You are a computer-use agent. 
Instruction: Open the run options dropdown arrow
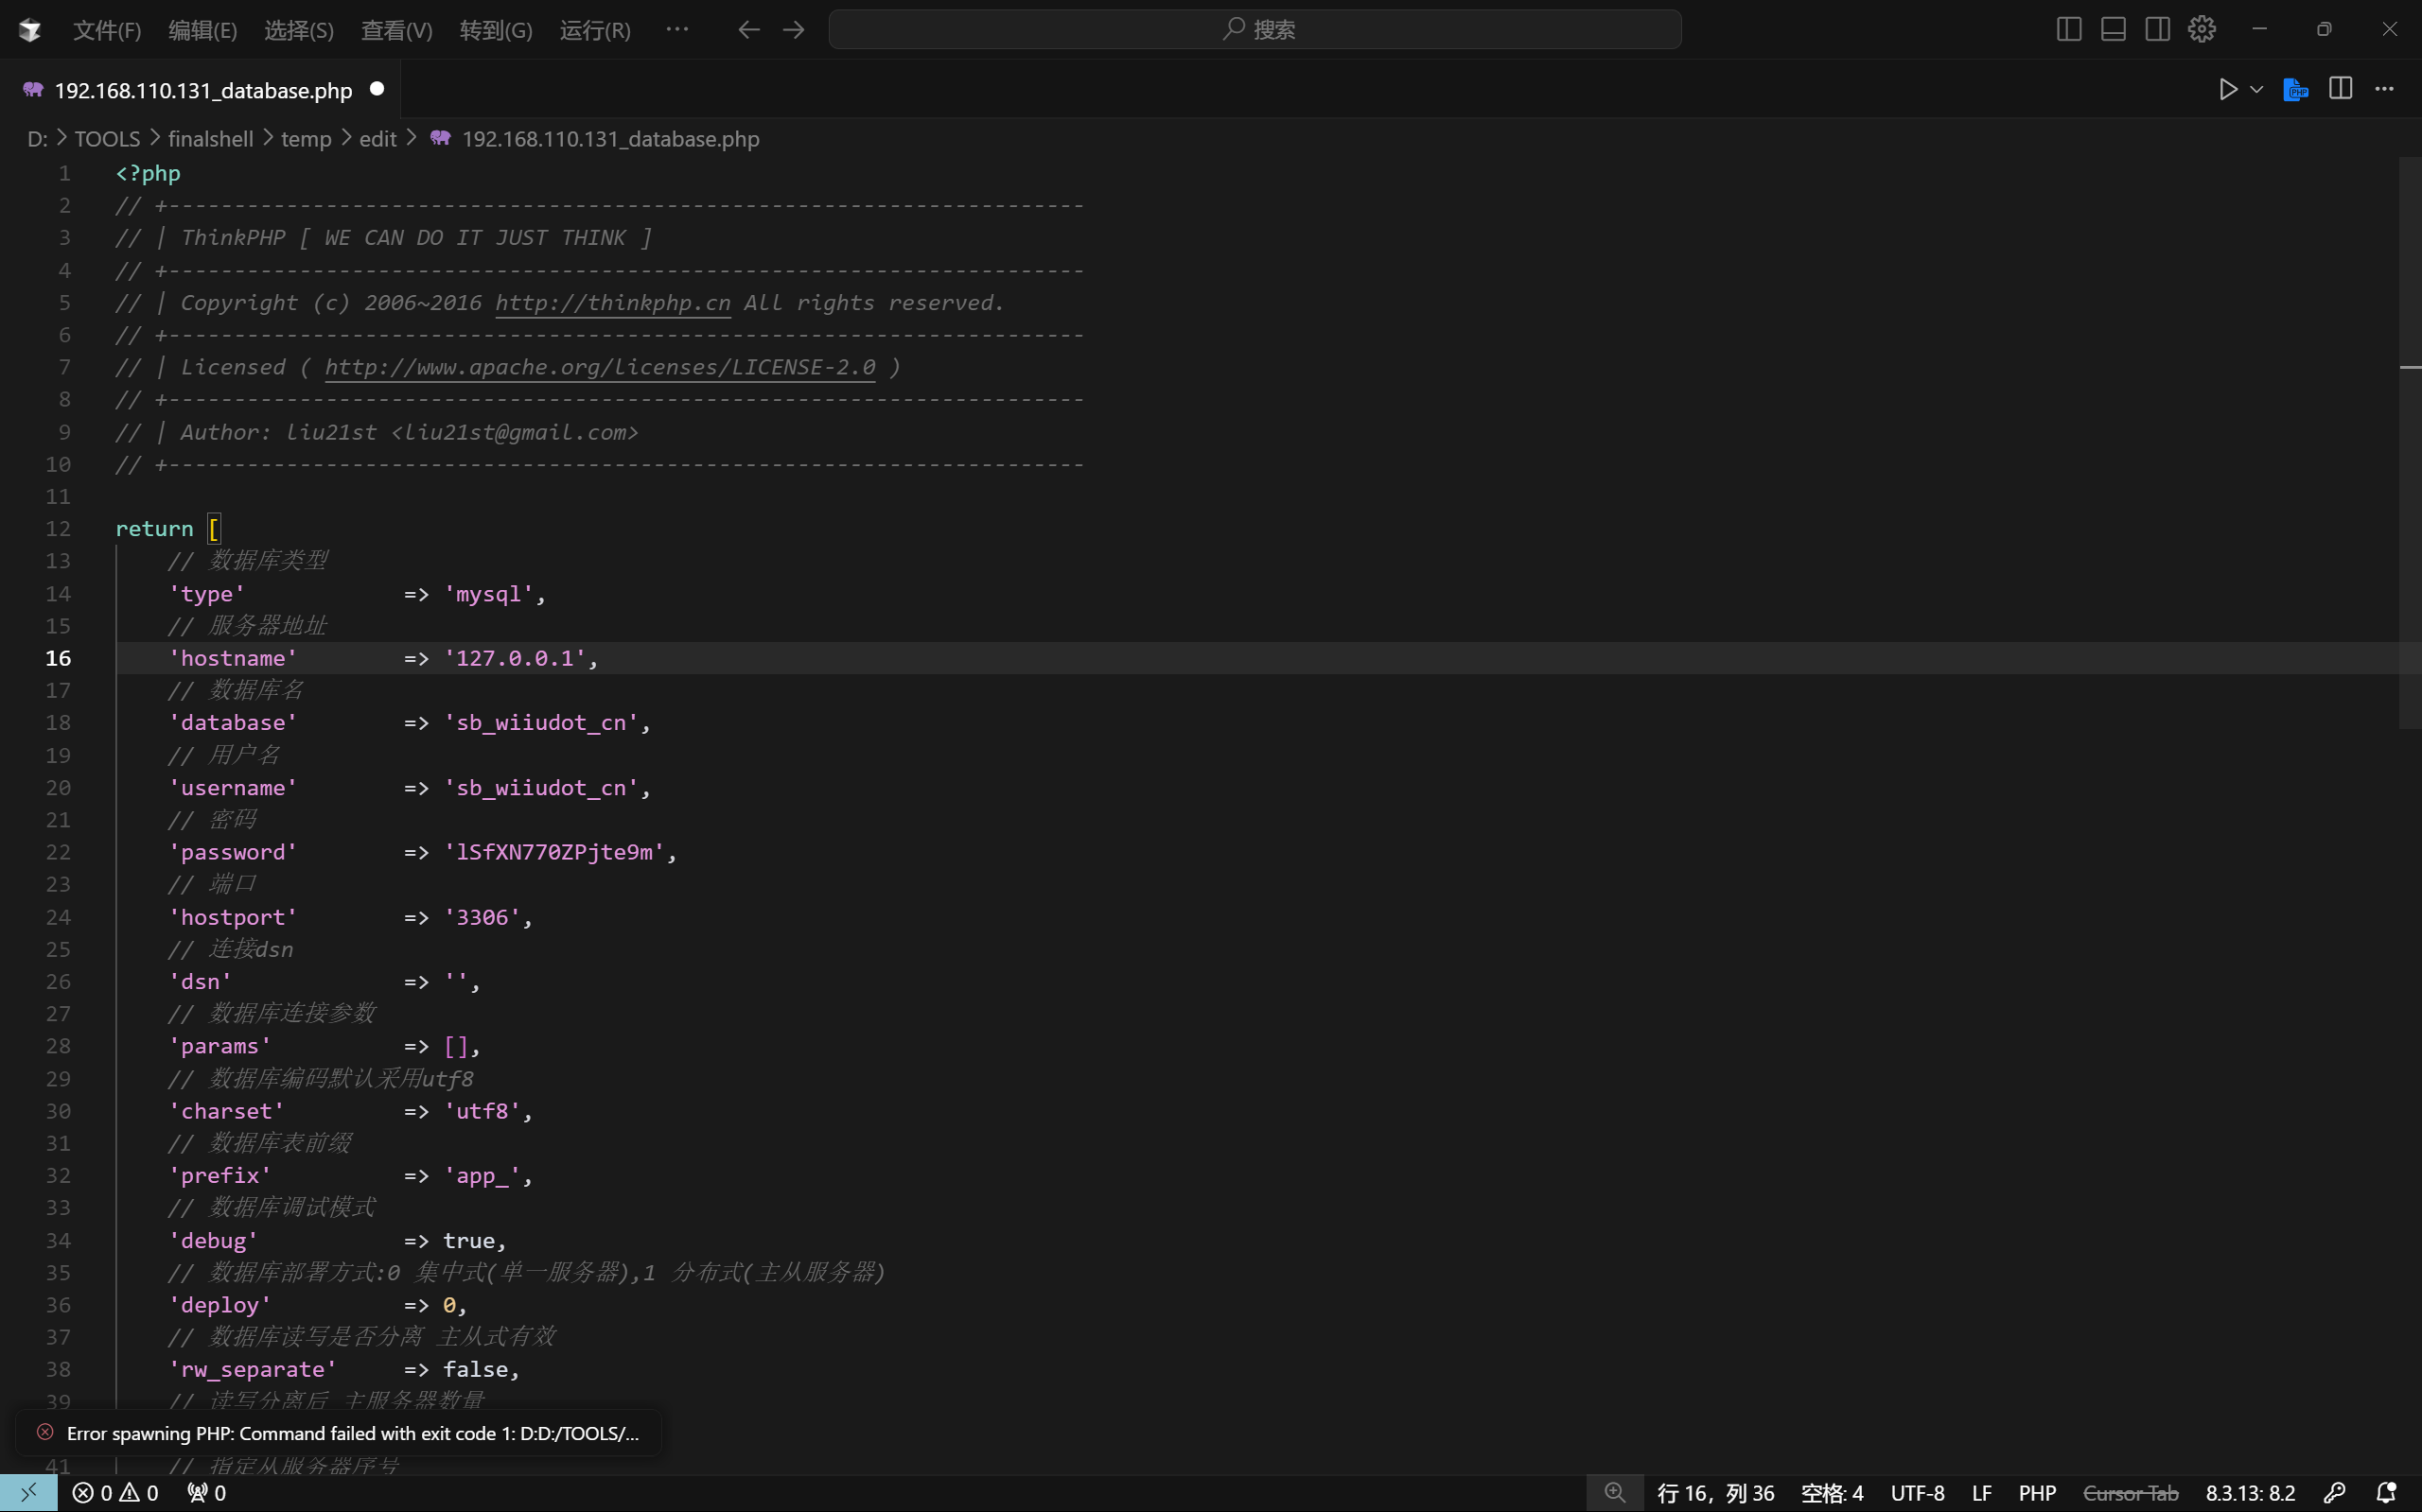click(2255, 89)
